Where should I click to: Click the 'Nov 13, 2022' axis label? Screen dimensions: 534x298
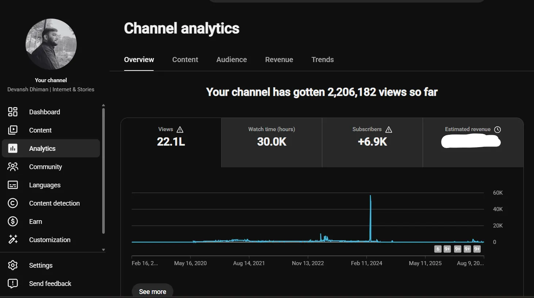pos(308,263)
